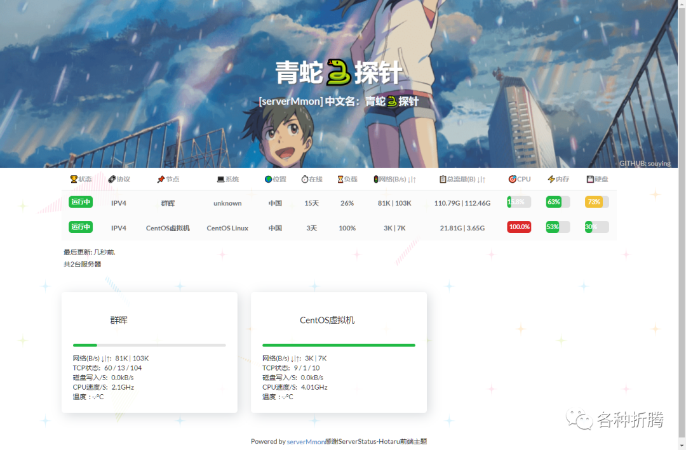
Task: Click the pushpin icon beside 节点
Action: tap(161, 179)
